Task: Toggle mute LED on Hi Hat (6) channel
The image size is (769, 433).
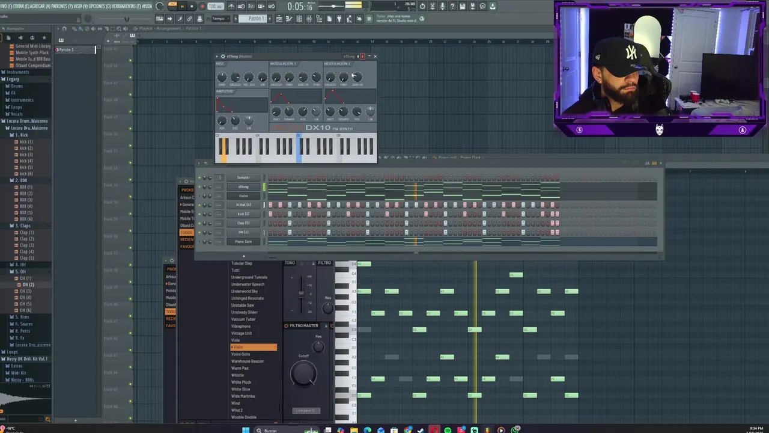Action: click(199, 205)
